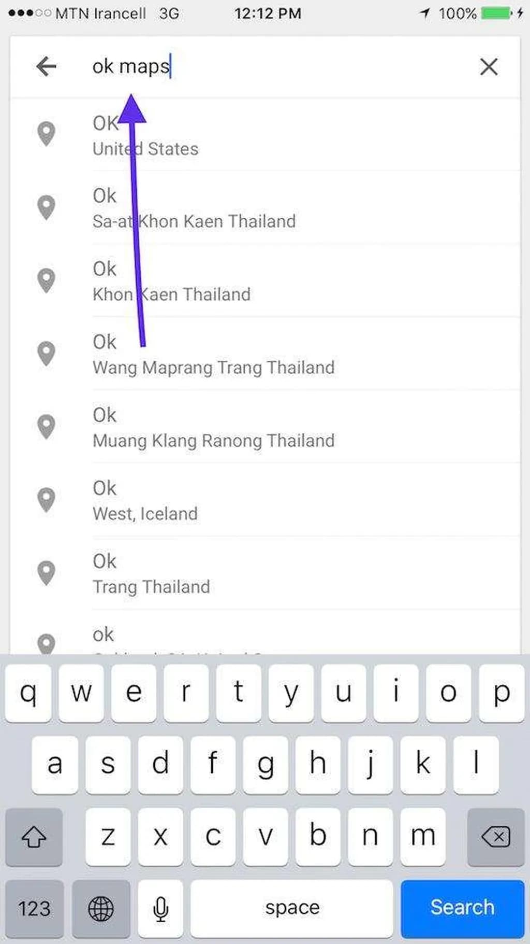Tap pin icon beside Muang Klang Ranong

pyautogui.click(x=47, y=427)
